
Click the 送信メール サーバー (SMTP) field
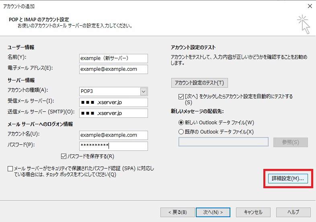point(113,113)
